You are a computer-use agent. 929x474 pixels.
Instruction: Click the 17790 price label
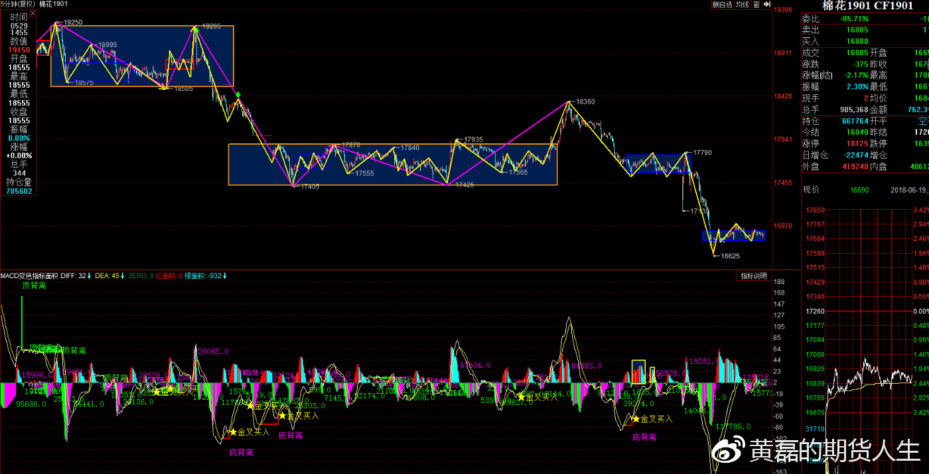[702, 152]
